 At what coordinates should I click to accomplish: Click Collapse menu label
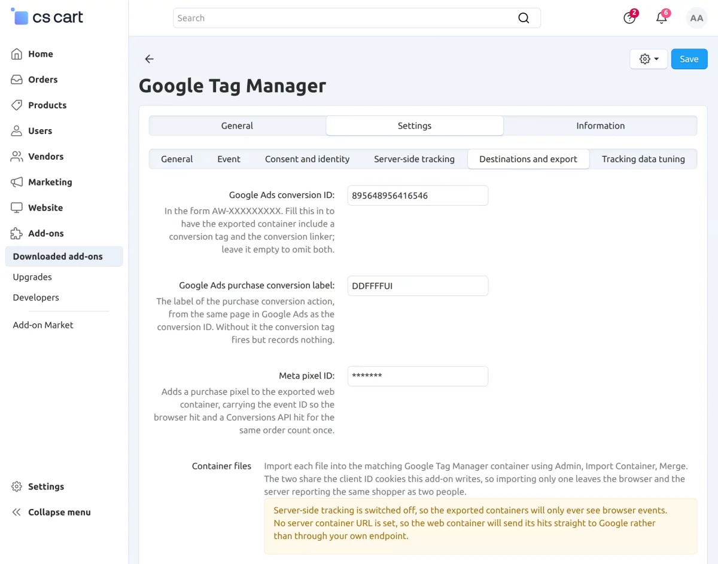(x=59, y=513)
